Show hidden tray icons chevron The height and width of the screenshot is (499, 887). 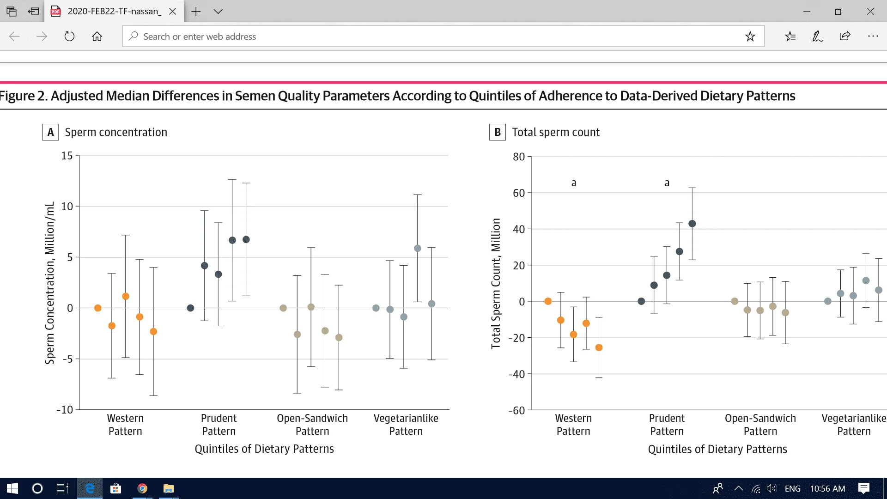tap(738, 488)
